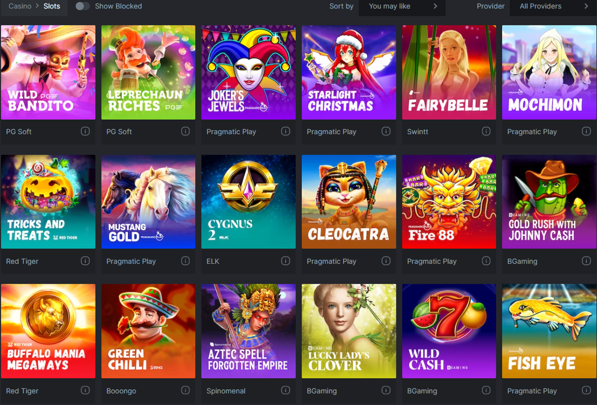The image size is (597, 405).
Task: Show info for Aztec Spell Forgotten Empire
Action: click(x=286, y=390)
